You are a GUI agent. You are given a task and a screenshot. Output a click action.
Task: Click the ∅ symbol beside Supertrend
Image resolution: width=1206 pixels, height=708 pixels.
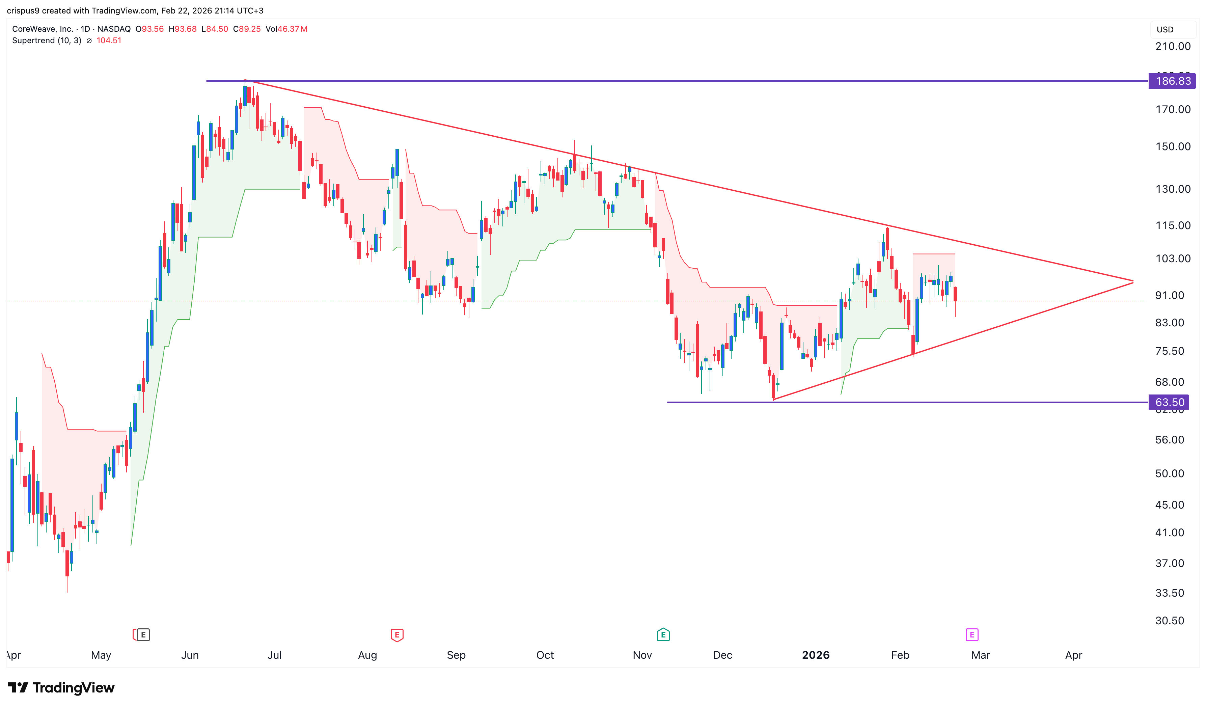point(89,41)
